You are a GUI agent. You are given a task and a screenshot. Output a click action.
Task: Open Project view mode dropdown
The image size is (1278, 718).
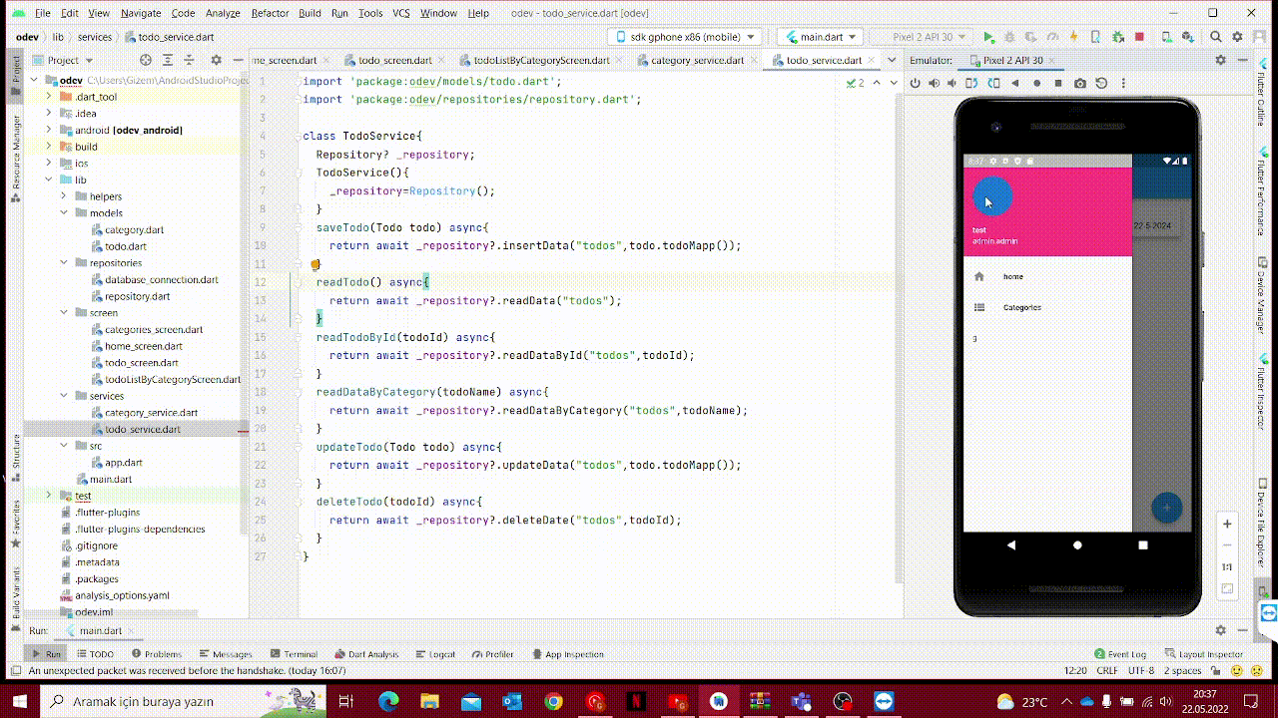pyautogui.click(x=63, y=61)
